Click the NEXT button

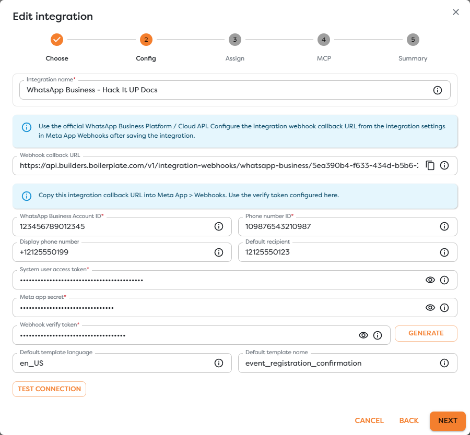pos(448,420)
